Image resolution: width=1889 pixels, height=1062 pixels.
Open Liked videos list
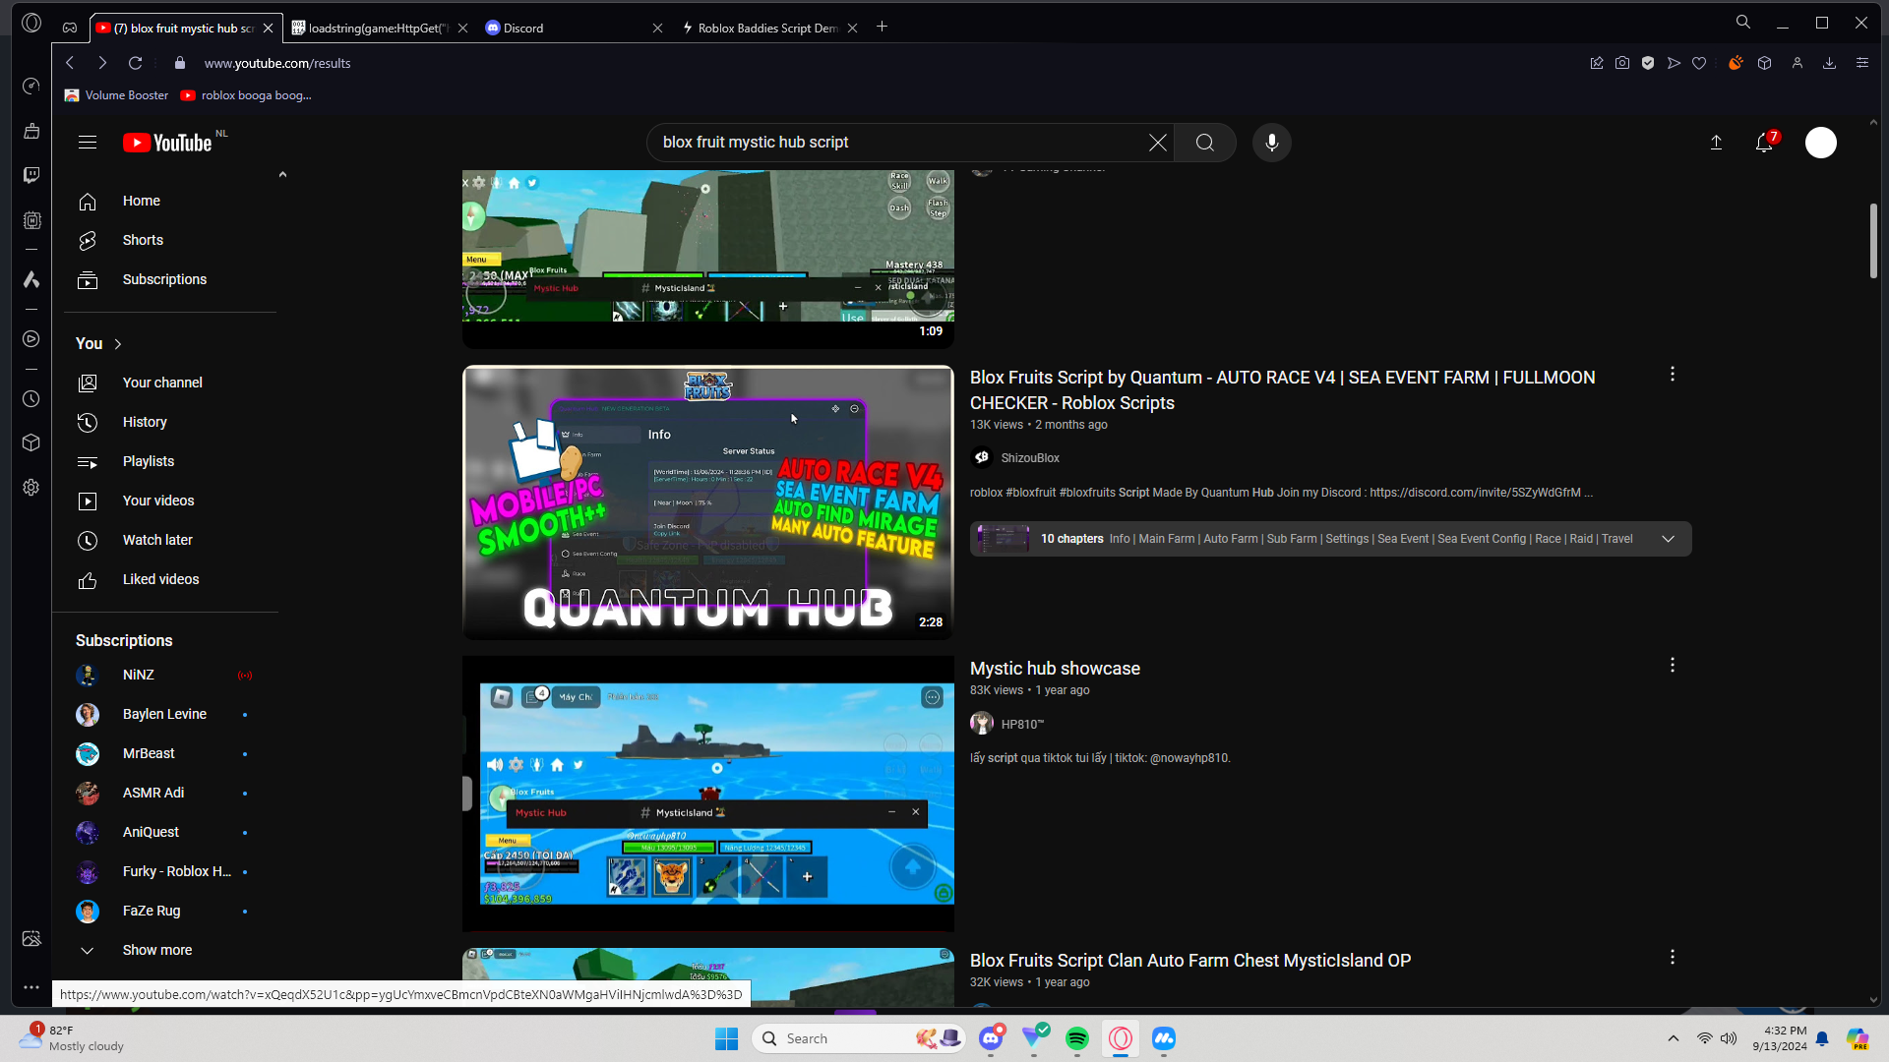click(x=170, y=579)
